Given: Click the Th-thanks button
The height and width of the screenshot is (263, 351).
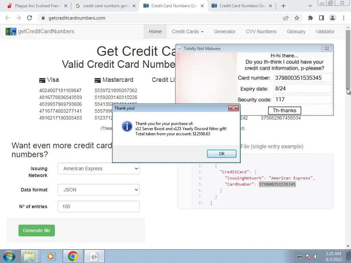Looking at the screenshot, I should 285,111.
